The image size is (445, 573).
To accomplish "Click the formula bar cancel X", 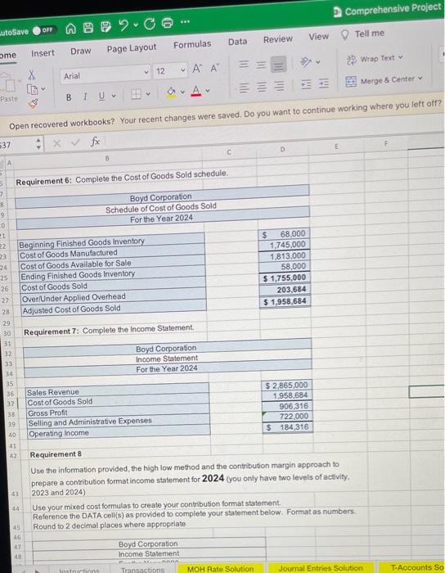I will (x=56, y=143).
